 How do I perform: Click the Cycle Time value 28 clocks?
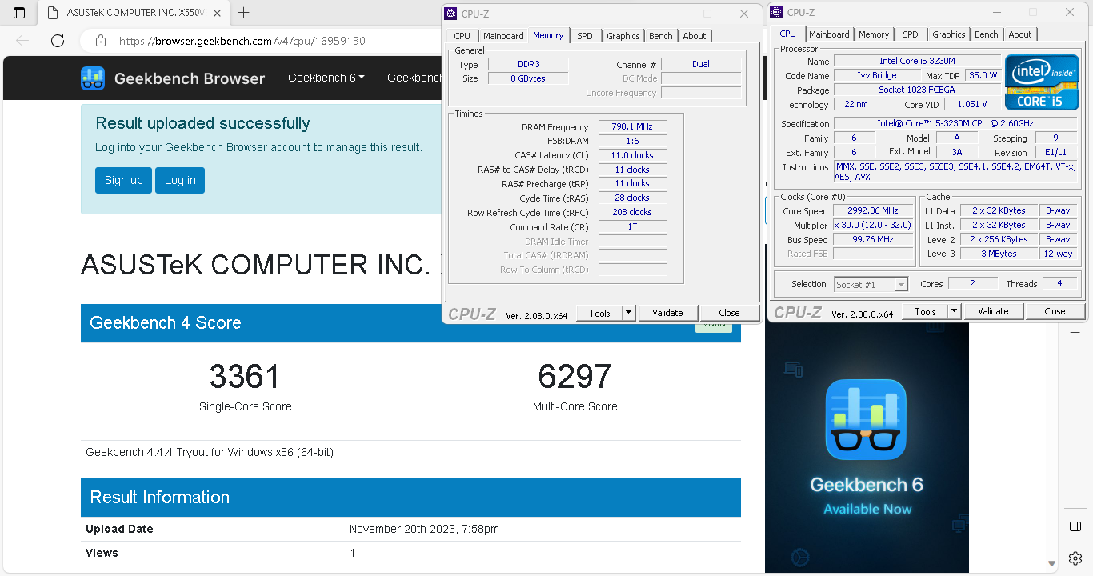click(632, 198)
